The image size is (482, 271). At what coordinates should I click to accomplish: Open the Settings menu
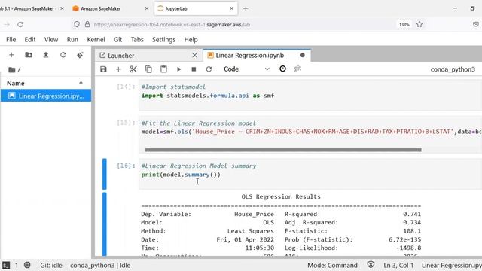[164, 40]
